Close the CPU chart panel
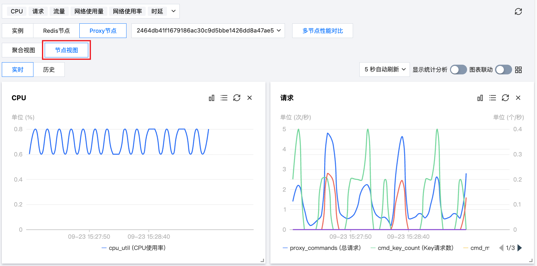 250,98
